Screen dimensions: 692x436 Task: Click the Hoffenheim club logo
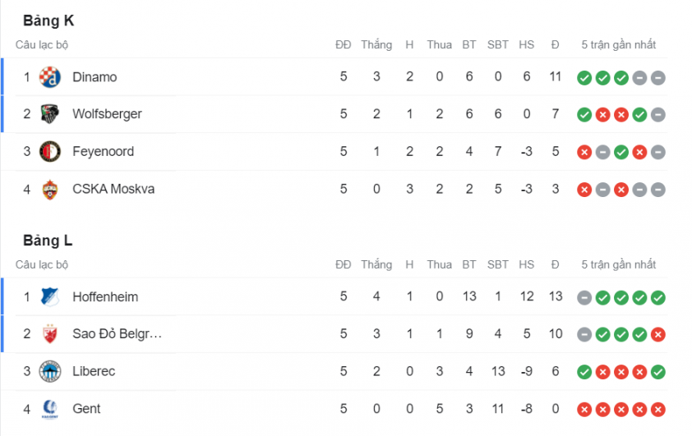pyautogui.click(x=50, y=296)
